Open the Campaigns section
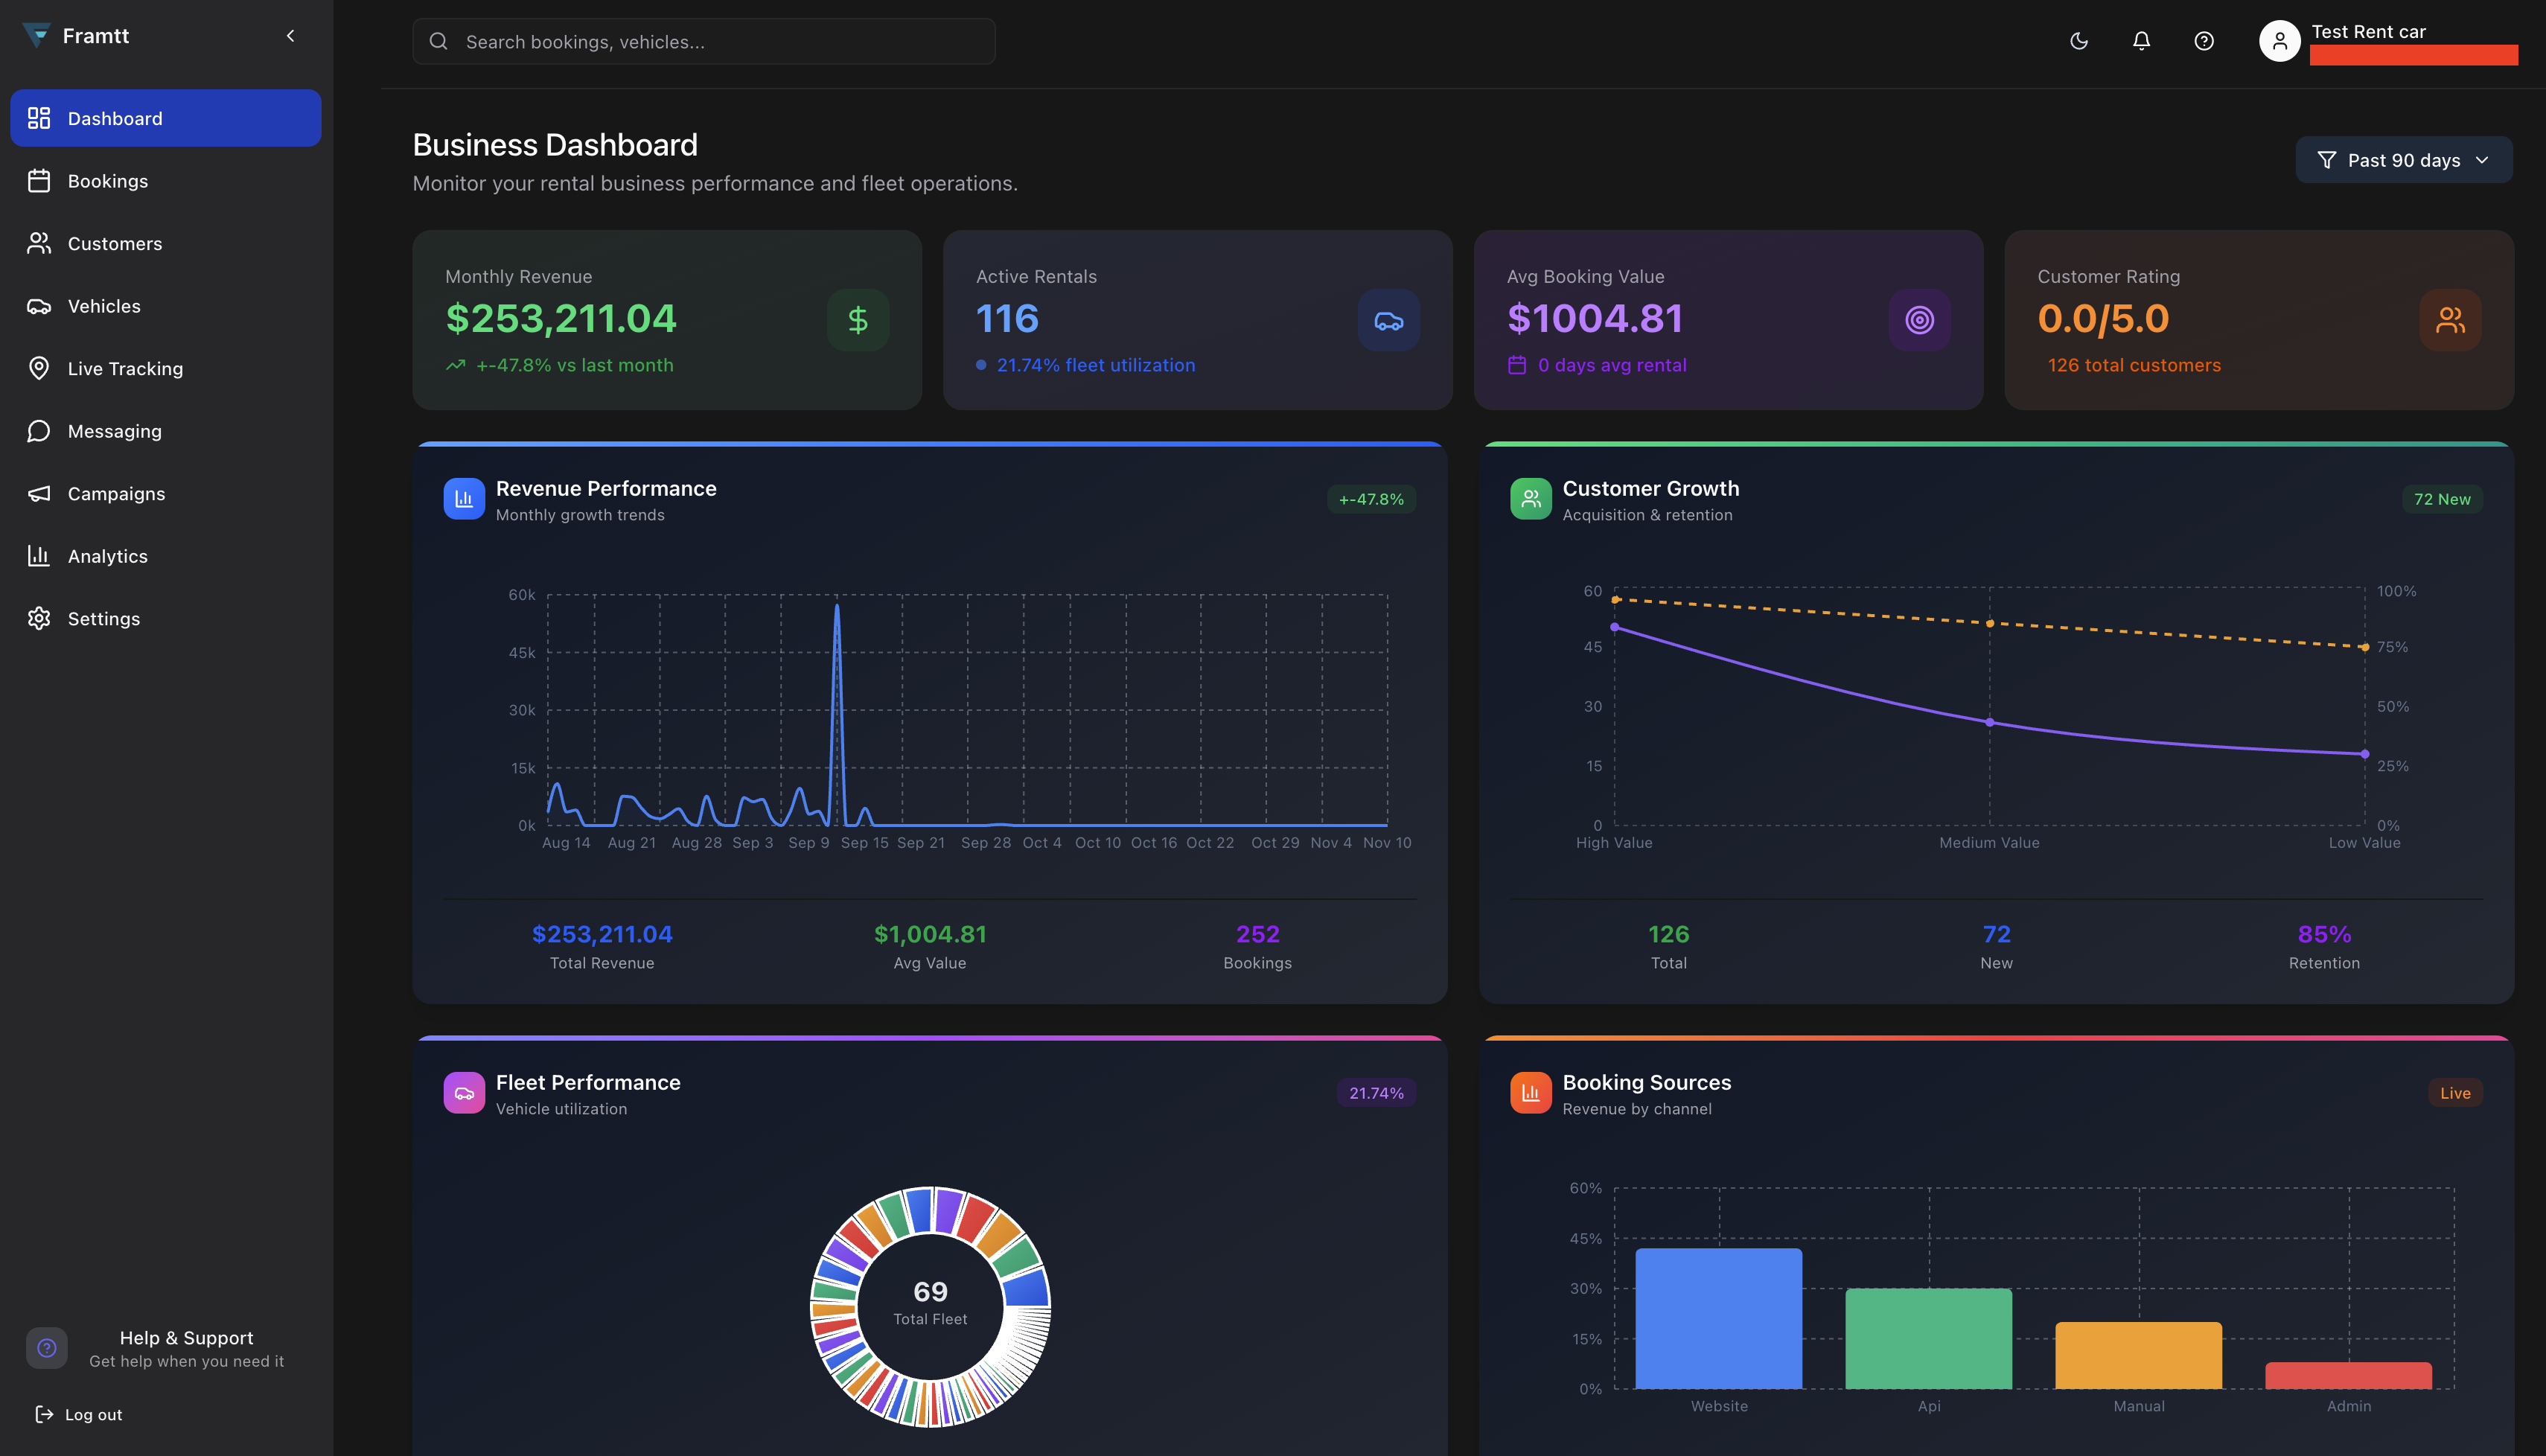 (116, 493)
